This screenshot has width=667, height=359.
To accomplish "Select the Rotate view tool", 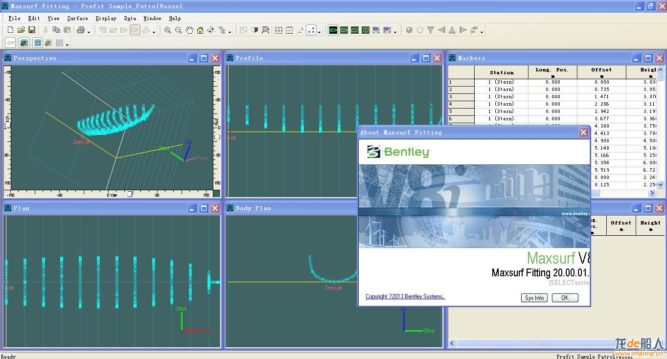I will [x=211, y=30].
